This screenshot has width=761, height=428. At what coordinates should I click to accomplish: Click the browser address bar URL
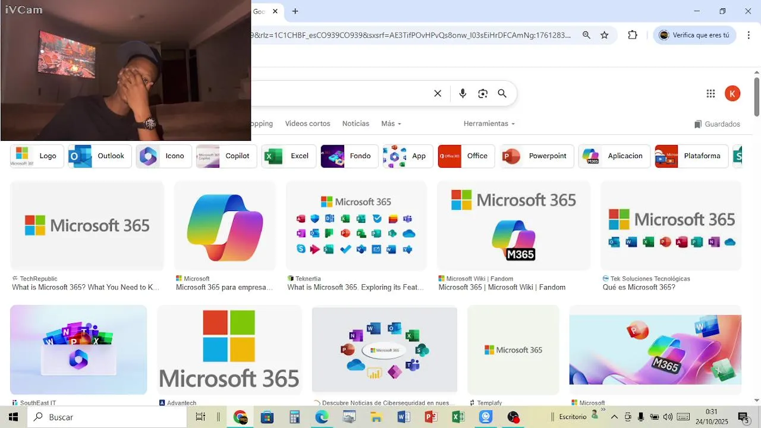tap(413, 35)
